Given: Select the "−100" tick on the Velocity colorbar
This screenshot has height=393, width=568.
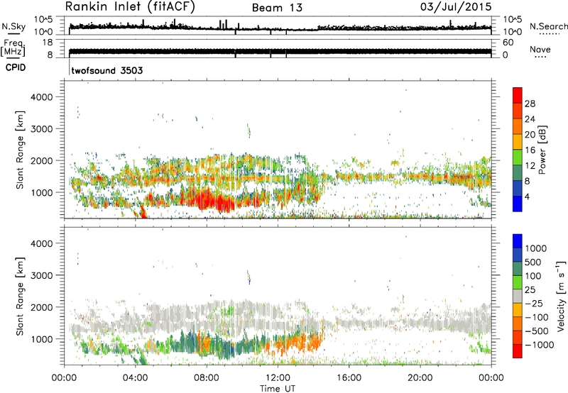Looking at the screenshot, I should click(x=537, y=317).
